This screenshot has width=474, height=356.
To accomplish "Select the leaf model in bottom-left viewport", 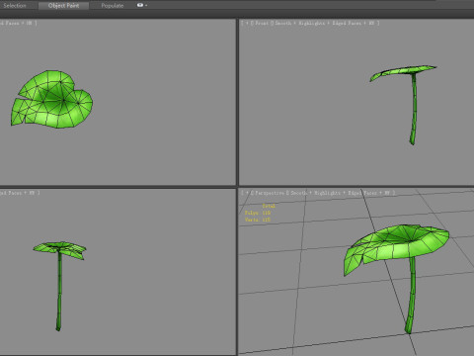I will tap(59, 287).
